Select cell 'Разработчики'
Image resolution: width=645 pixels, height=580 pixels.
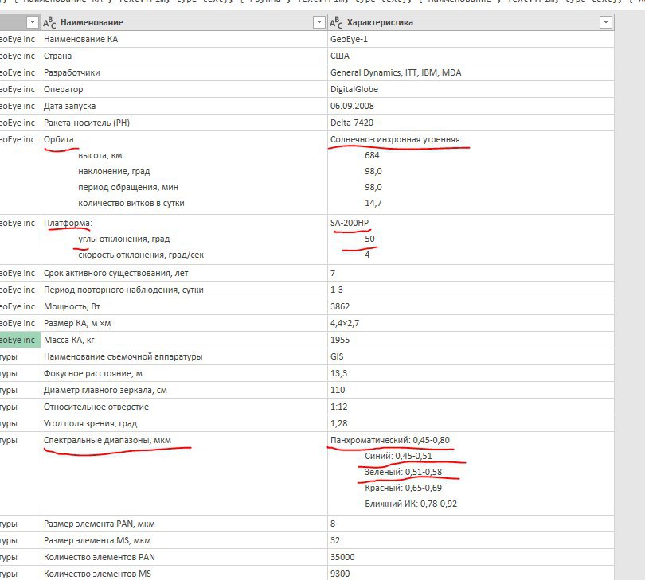coord(184,72)
